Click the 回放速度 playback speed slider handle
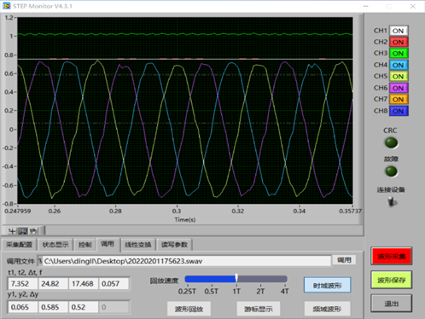The height and width of the screenshot is (319, 425). pyautogui.click(x=236, y=278)
